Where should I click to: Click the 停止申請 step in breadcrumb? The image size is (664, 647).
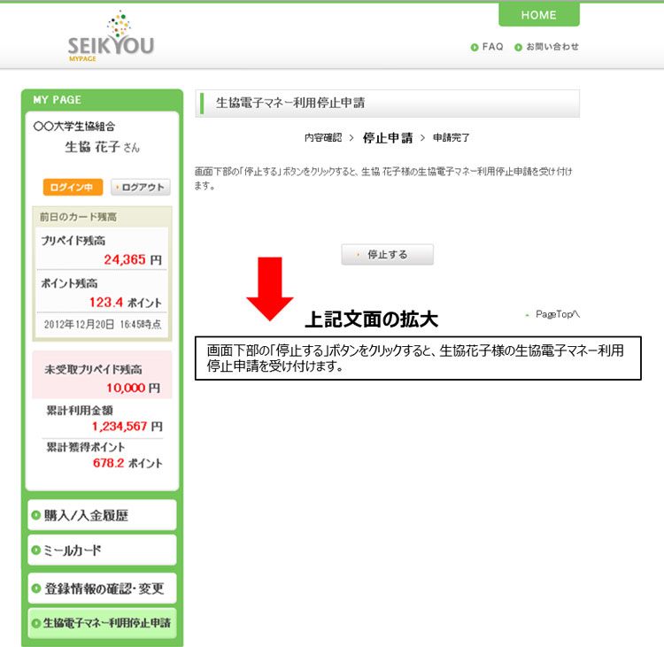(388, 137)
